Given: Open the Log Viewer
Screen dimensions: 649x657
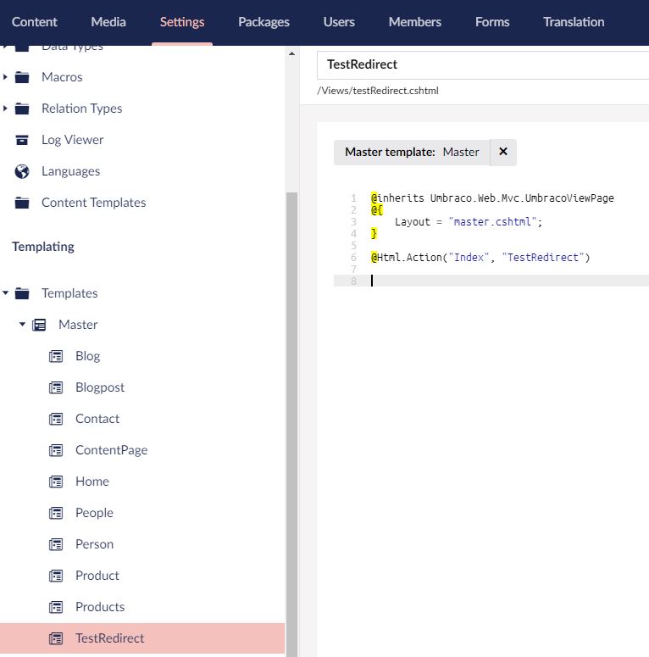Looking at the screenshot, I should point(72,140).
